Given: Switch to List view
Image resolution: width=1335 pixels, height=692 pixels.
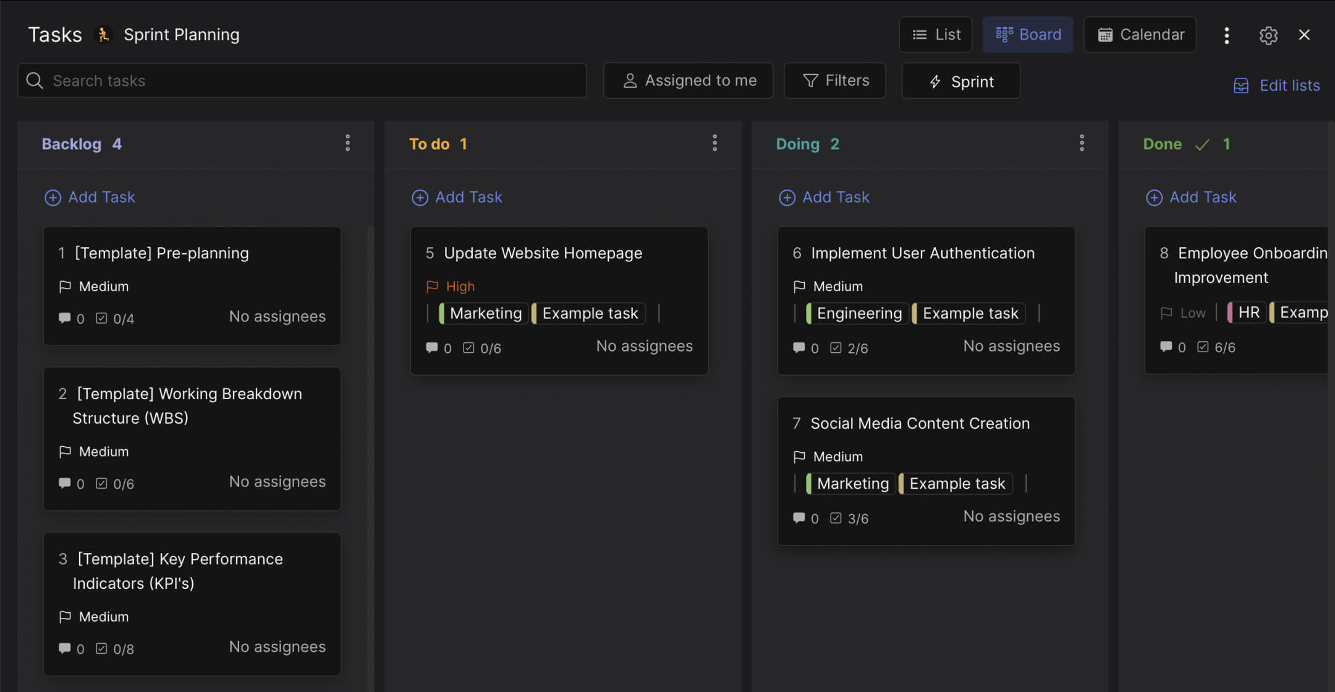Looking at the screenshot, I should 936,35.
